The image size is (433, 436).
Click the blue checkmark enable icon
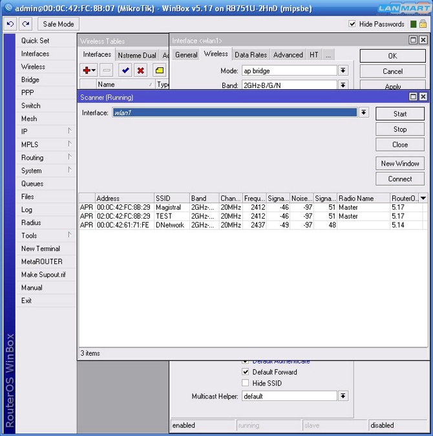click(x=125, y=70)
